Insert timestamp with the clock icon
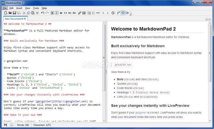This screenshot has width=214, height=129. [x=113, y=13]
